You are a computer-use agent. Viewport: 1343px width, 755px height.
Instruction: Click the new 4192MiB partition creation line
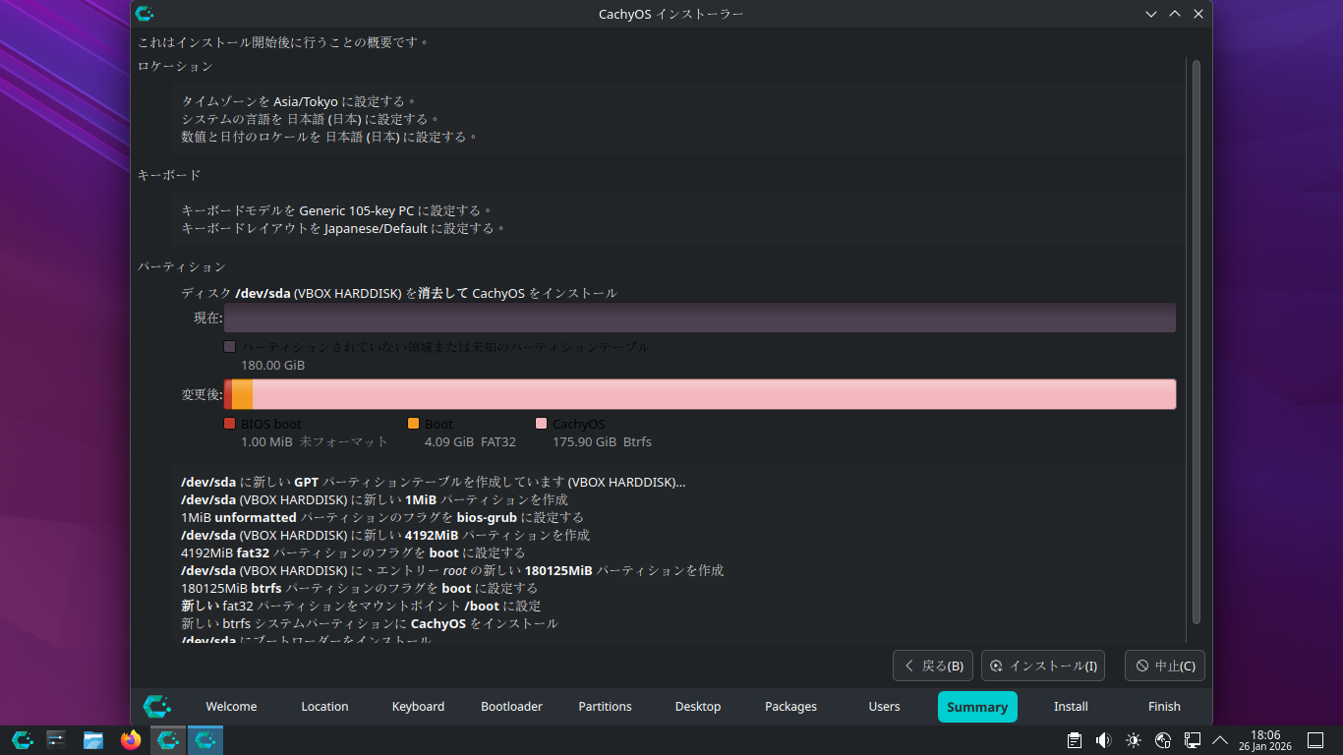click(x=385, y=535)
